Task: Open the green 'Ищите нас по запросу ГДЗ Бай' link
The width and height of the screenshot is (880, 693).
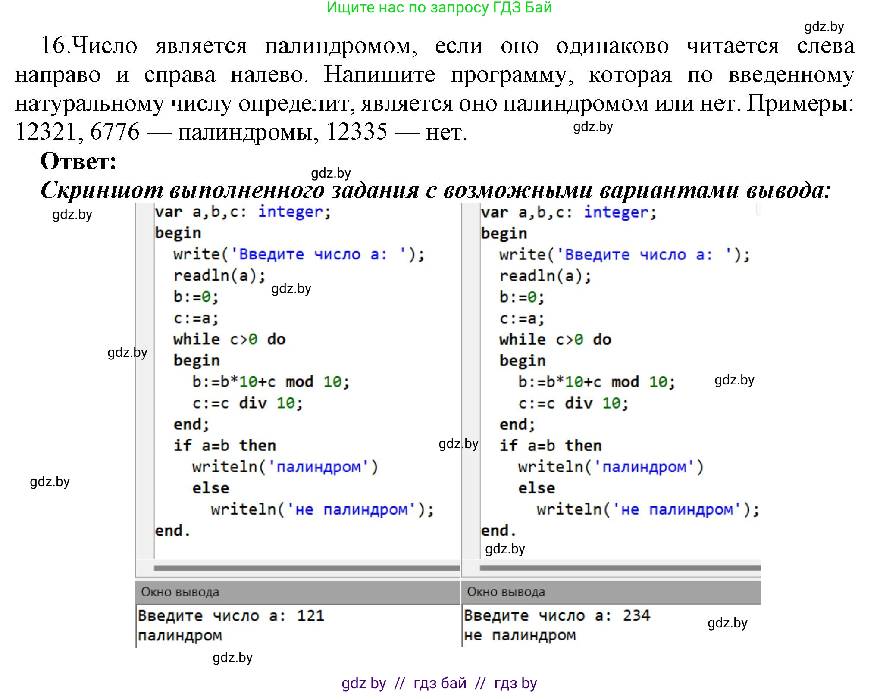Action: click(439, 8)
